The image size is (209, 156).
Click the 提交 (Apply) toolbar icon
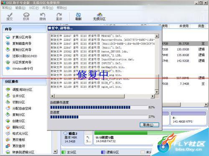[10, 17]
